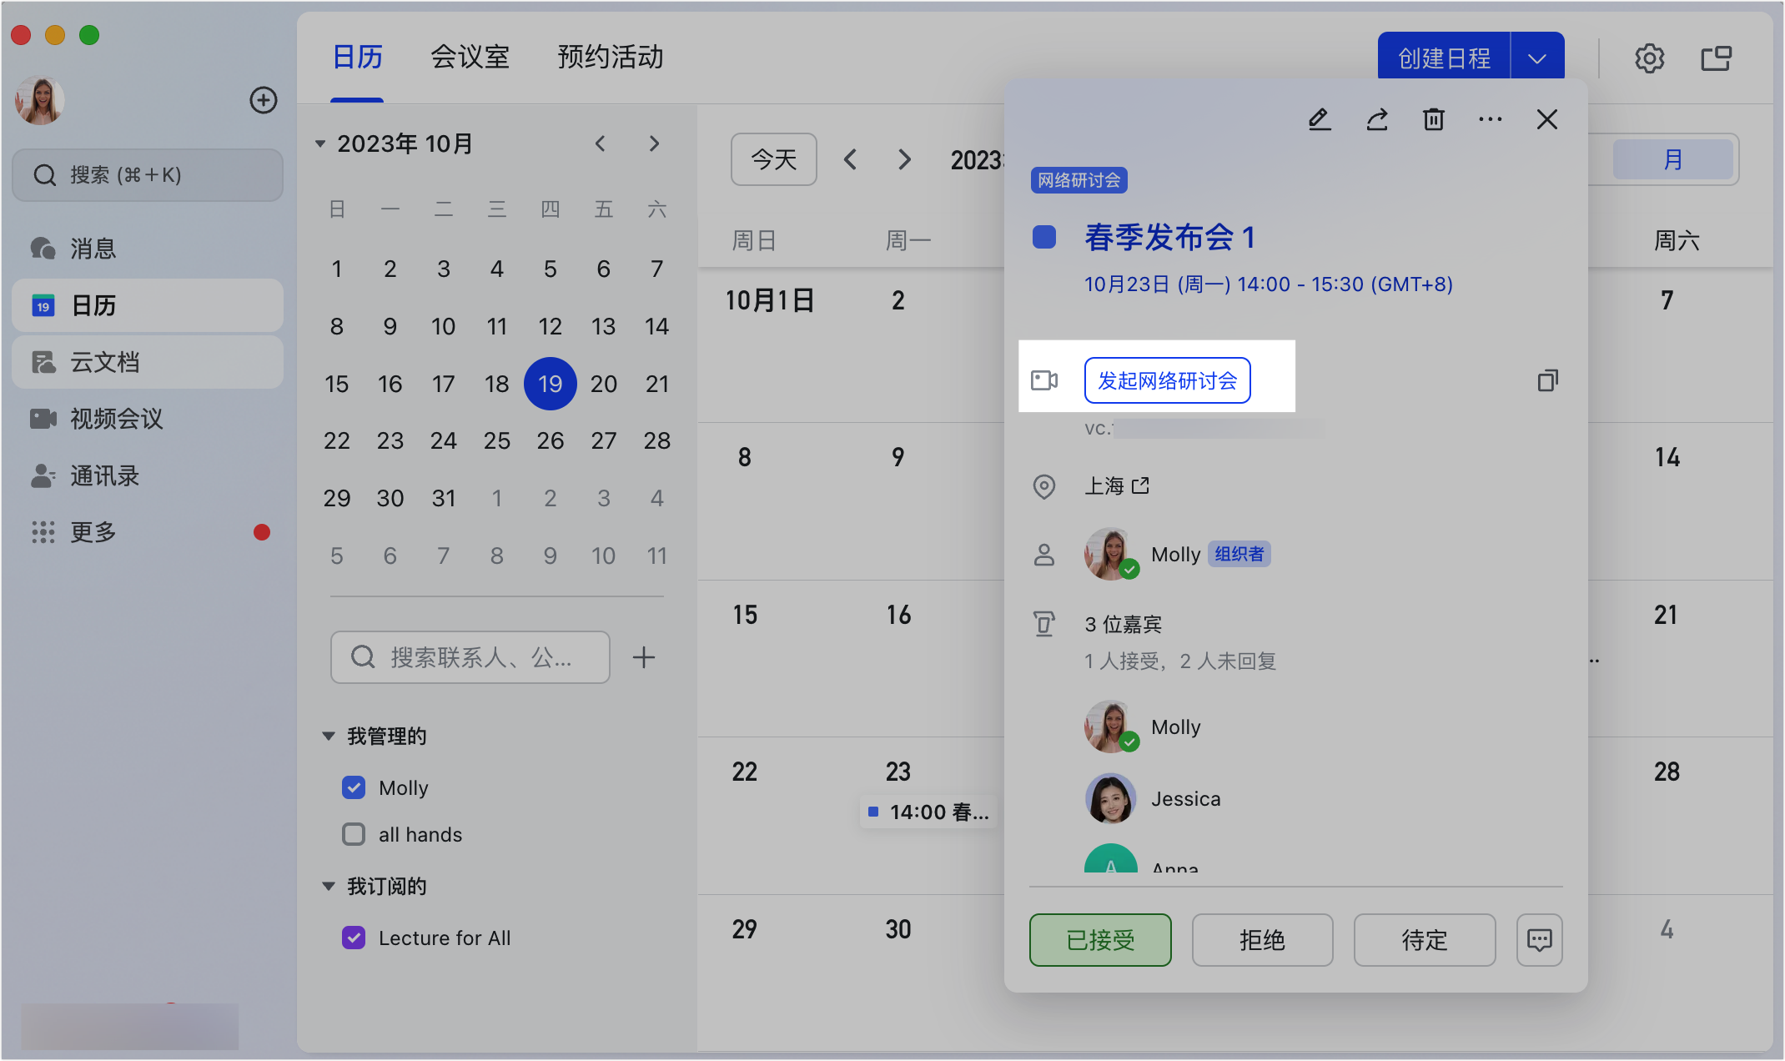Viewport: 1785px width, 1061px height.
Task: Click the blue event color square
Action: 1044,237
